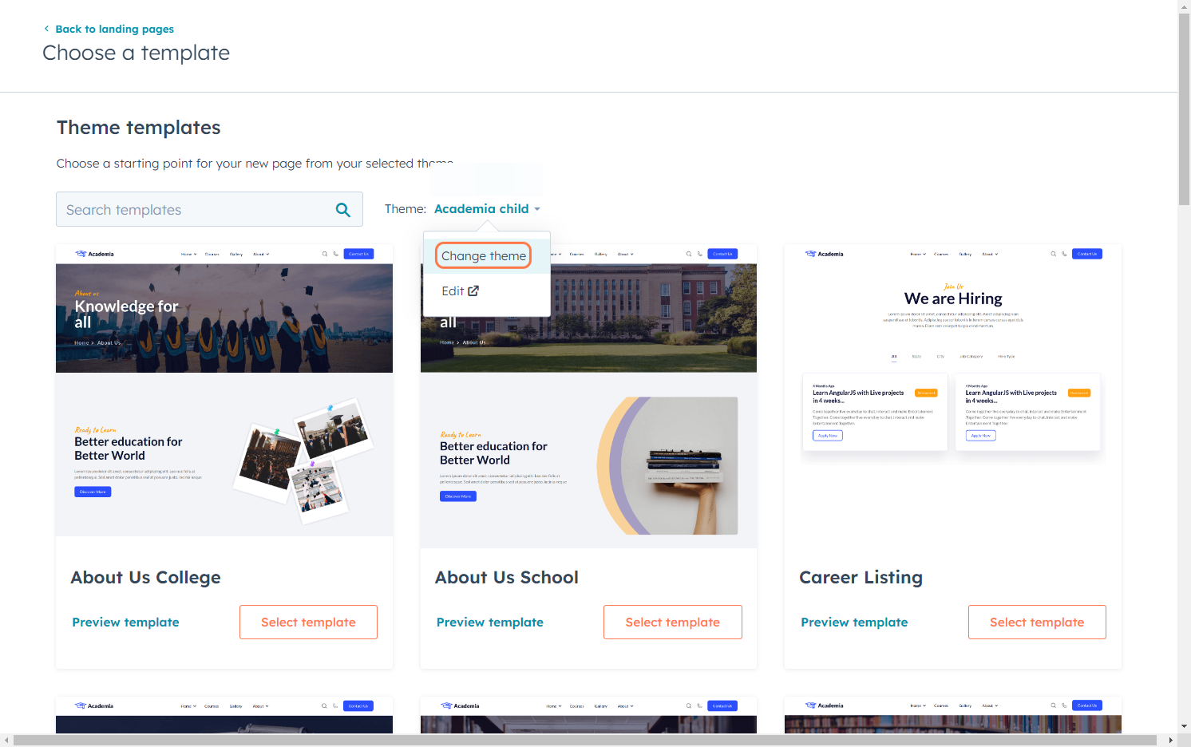Viewport: 1191px width, 747px height.
Task: Select the Career Listing template
Action: pos(1037,622)
